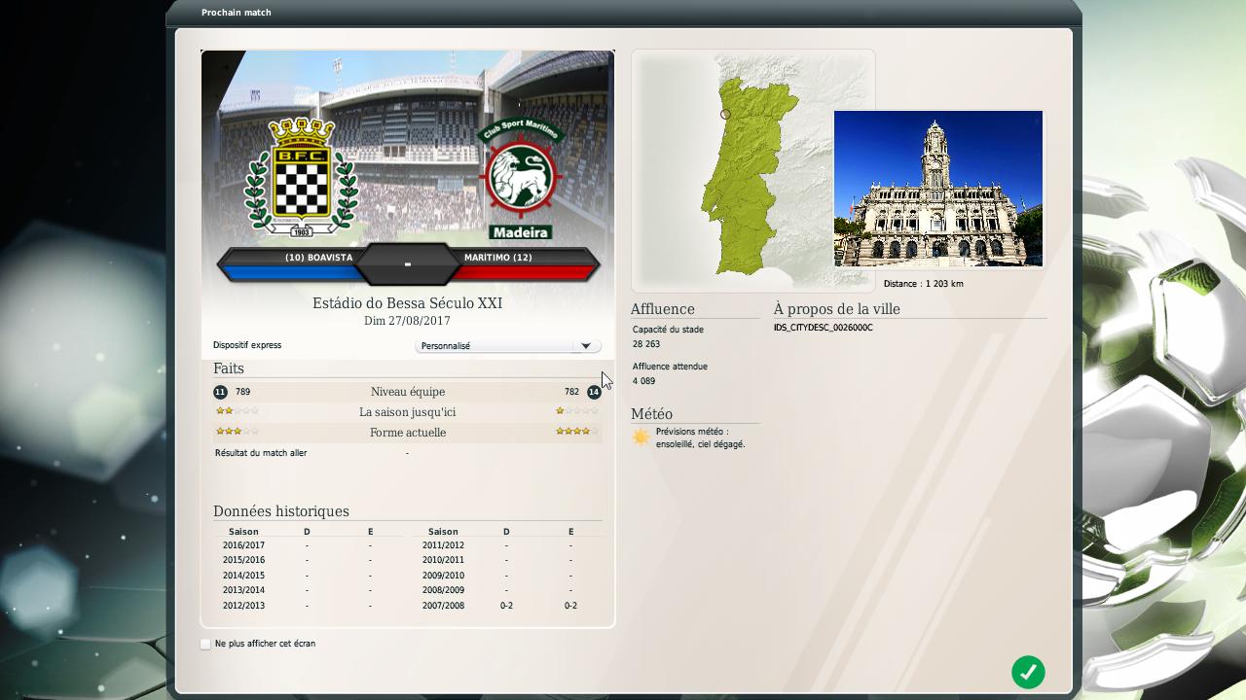Click the 2007/2008 'D' result 0-2
Viewport: 1246px width, 700px height.
click(x=506, y=606)
